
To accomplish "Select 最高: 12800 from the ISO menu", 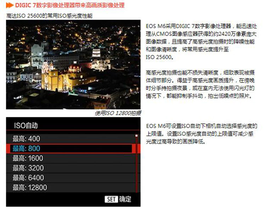I will point(30,187).
